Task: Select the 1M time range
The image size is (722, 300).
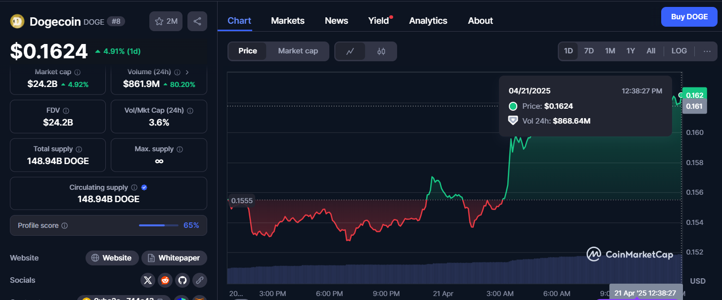Action: coord(610,51)
